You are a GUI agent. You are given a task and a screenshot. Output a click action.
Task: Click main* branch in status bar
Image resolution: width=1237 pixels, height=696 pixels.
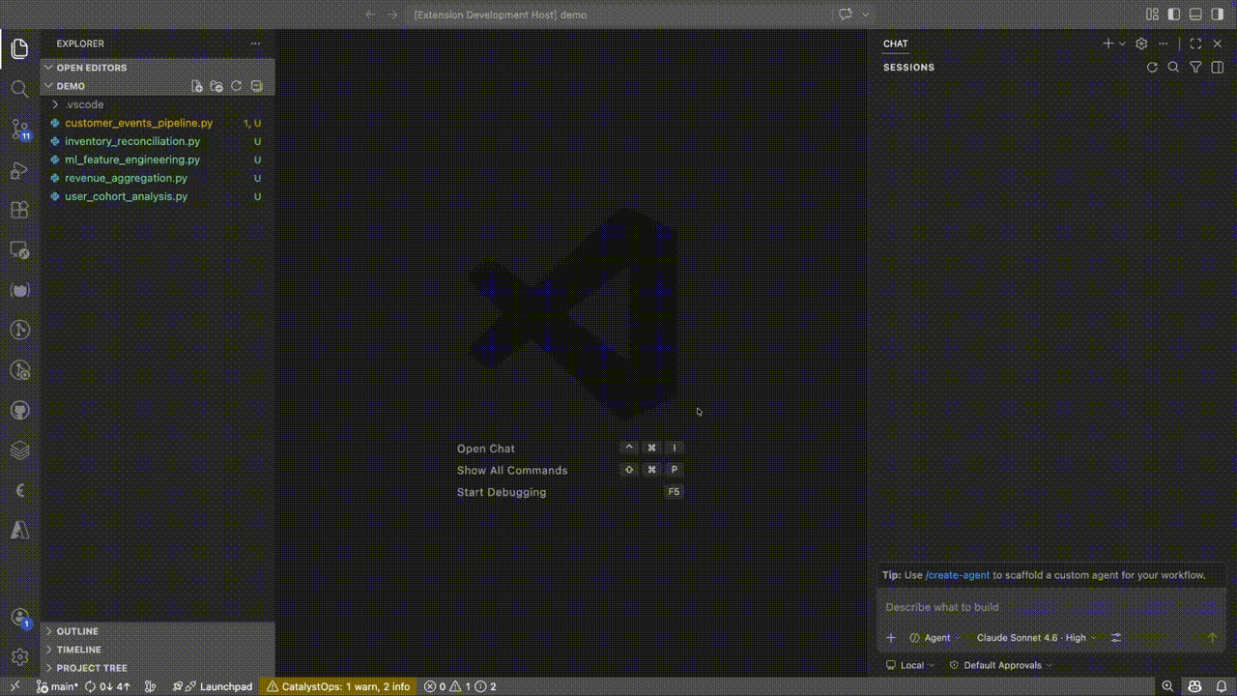57,686
